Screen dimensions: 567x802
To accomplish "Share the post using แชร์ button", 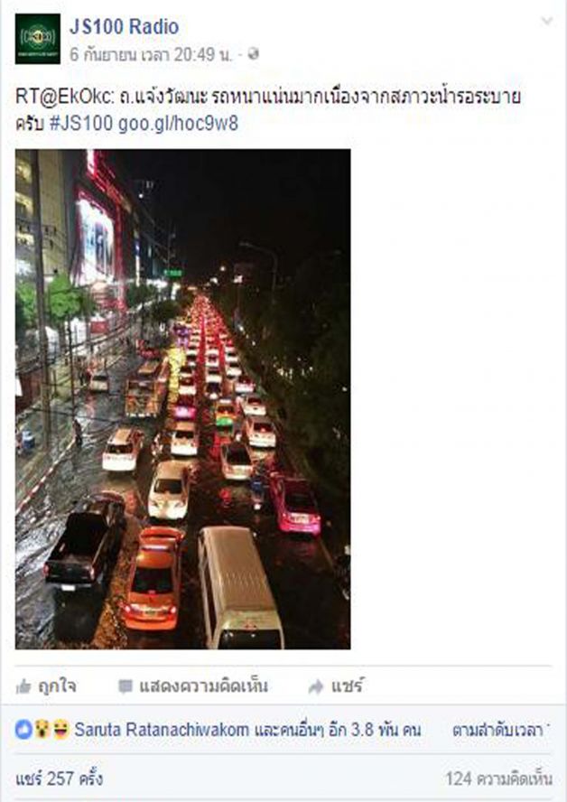I will 336,686.
